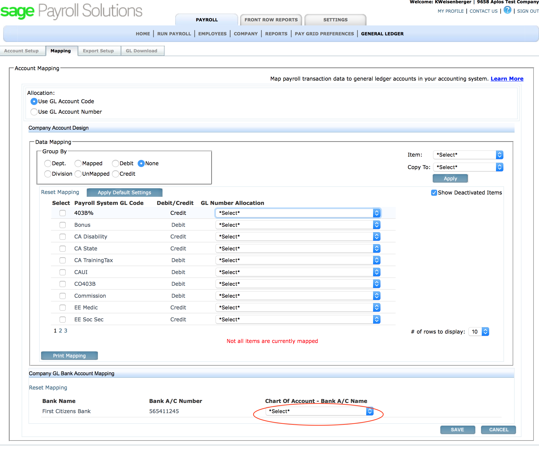539x451 pixels.
Task: Go to page 2 of mapping list
Action: click(60, 331)
